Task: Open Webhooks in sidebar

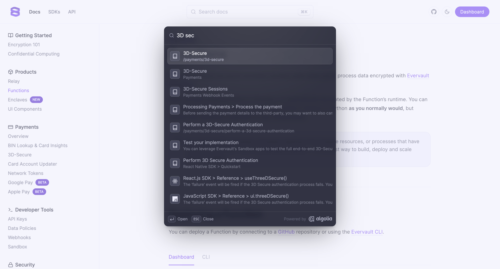Action: [19, 238]
